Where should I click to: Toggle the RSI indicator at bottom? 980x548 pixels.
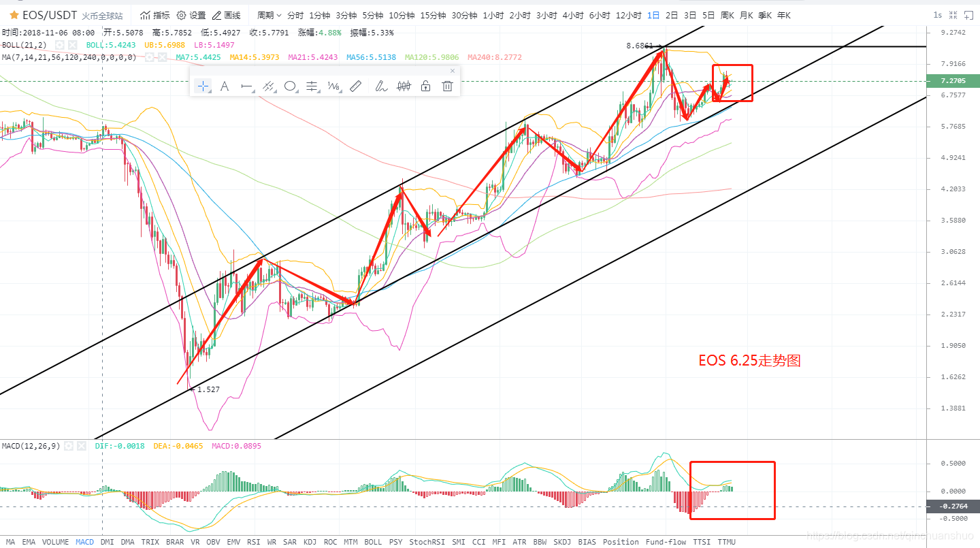(253, 542)
